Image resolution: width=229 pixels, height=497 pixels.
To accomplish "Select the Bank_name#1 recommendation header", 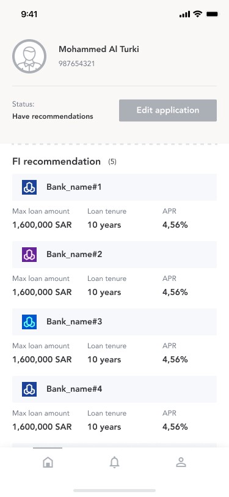I will pyautogui.click(x=115, y=187).
